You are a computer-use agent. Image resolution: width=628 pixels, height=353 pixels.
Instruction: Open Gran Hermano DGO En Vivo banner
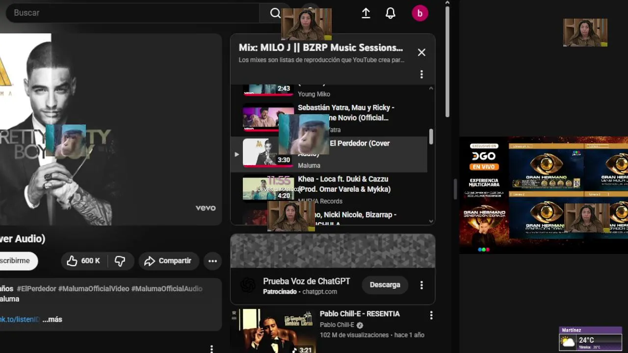[544, 195]
